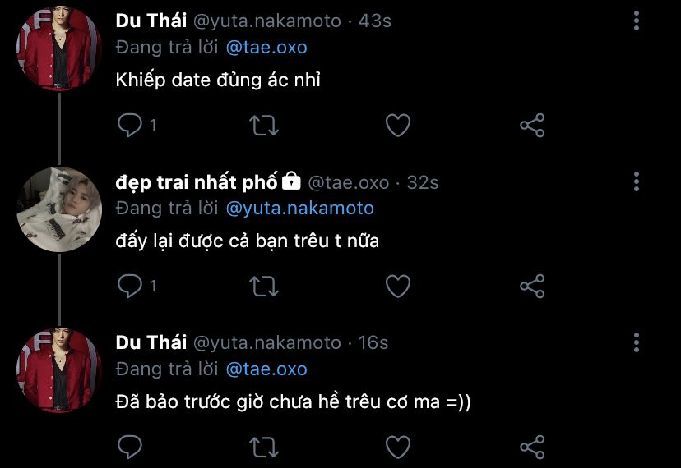This screenshot has height=468, width=681.
Task: Like the đẹp trai nhất phố tweet
Action: [398, 286]
